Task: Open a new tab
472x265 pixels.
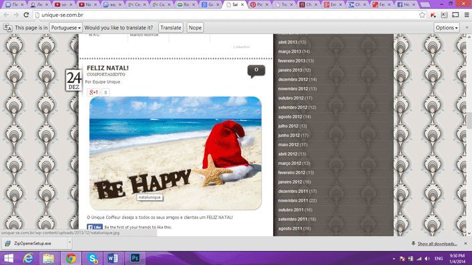Action: point(425,5)
